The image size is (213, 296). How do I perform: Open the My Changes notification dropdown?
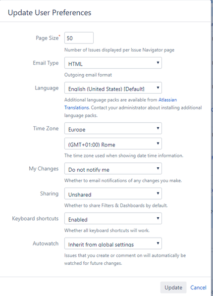(x=113, y=169)
